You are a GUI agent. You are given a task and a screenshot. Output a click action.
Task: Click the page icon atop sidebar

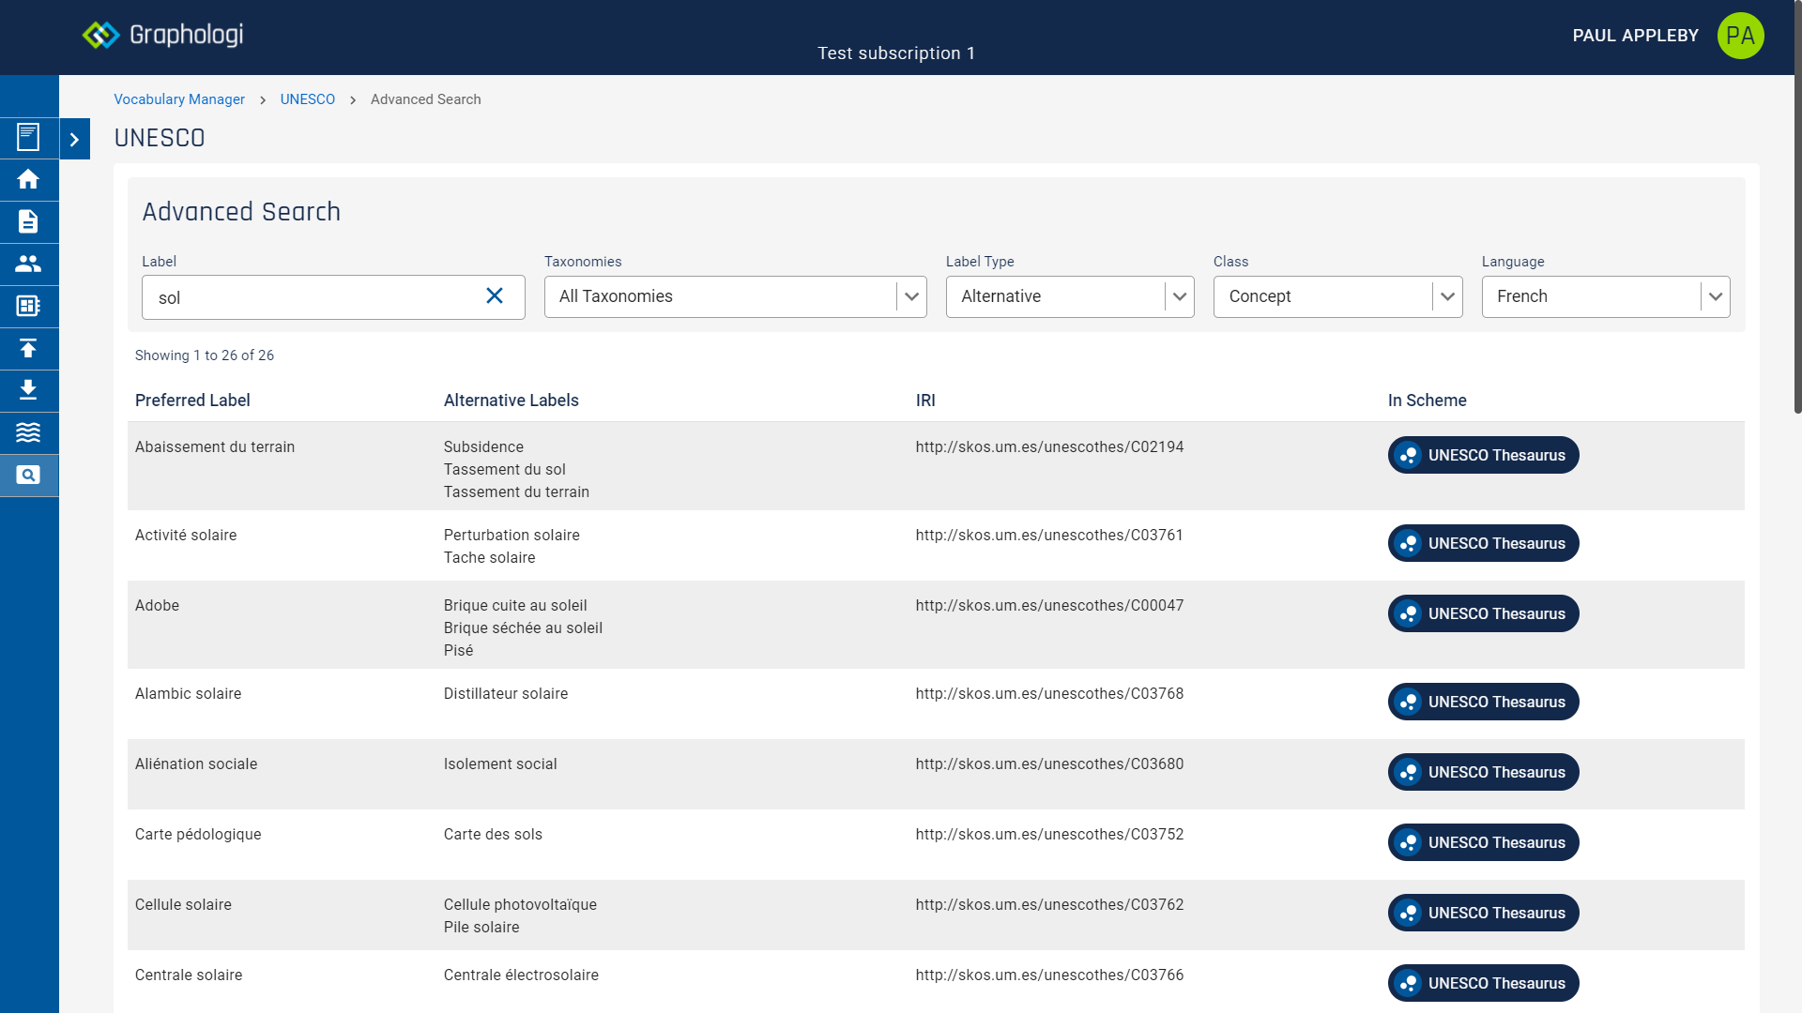pyautogui.click(x=28, y=137)
